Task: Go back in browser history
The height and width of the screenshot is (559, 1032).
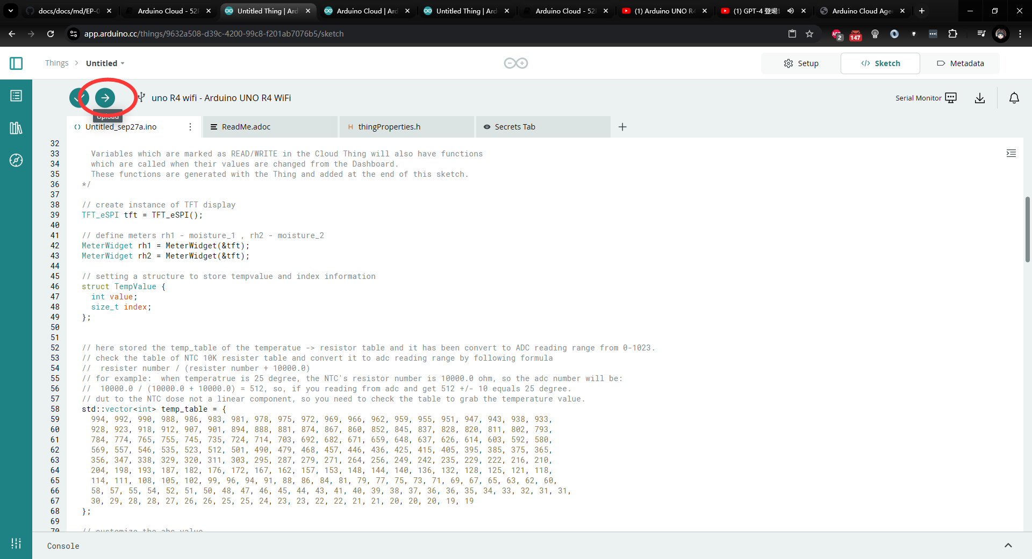Action: pos(12,34)
